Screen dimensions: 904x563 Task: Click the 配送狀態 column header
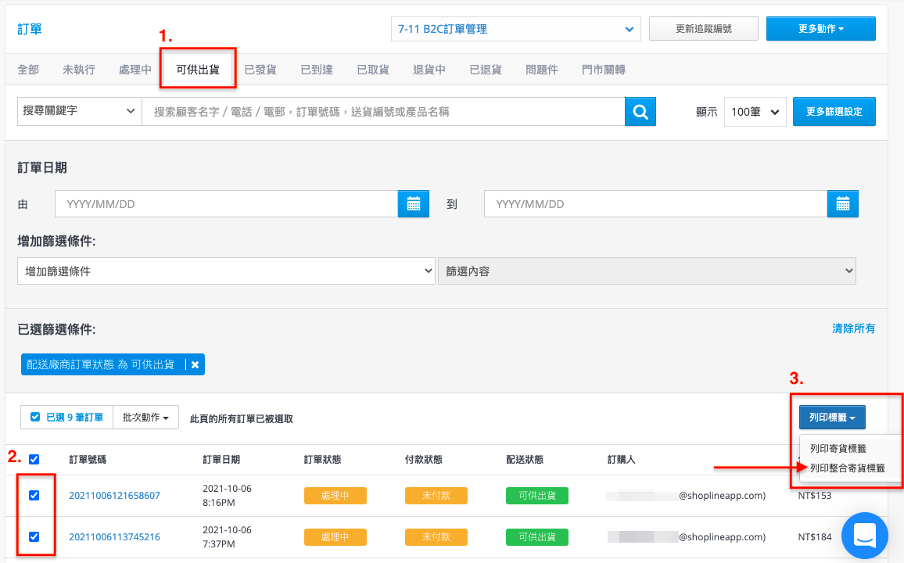coord(525,459)
